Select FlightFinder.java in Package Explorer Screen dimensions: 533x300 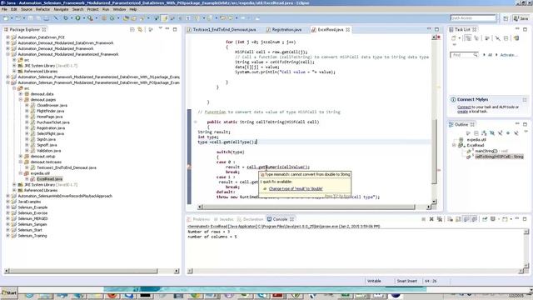tap(50, 111)
